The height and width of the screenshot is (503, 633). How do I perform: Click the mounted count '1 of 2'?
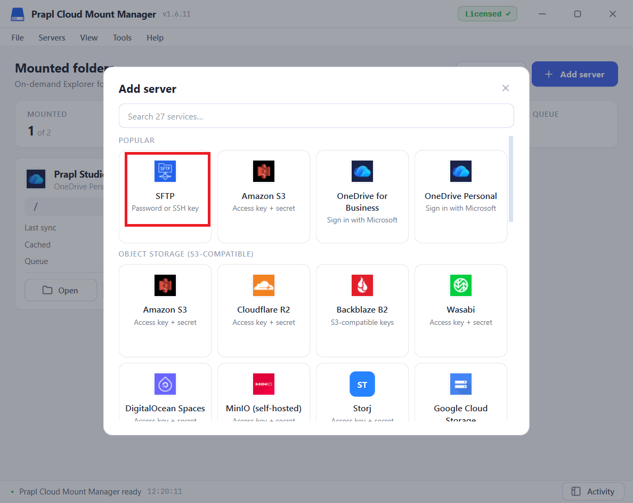click(39, 131)
